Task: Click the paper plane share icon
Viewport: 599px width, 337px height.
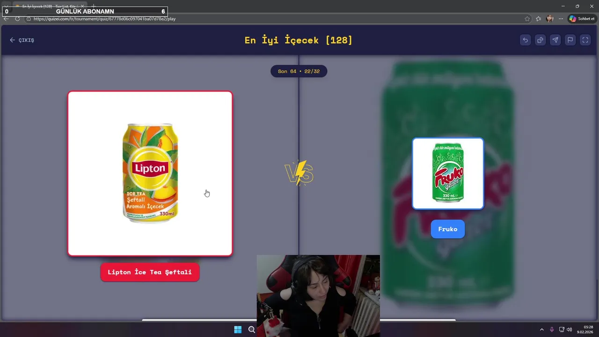Action: click(x=555, y=40)
